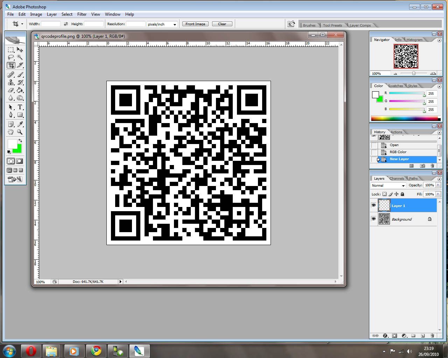Select the Move tool
Image resolution: width=448 pixels, height=358 pixels.
coord(20,50)
